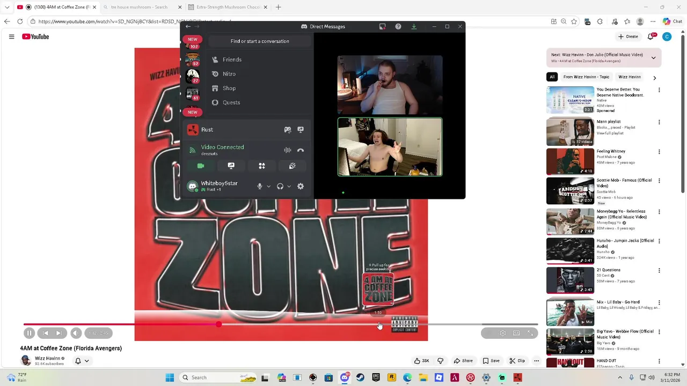Go back using Discord back arrow

pos(188,26)
